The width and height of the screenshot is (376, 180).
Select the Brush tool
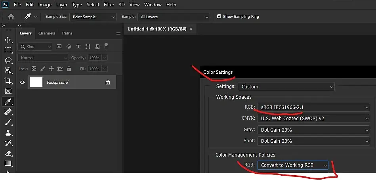pyautogui.click(x=8, y=123)
